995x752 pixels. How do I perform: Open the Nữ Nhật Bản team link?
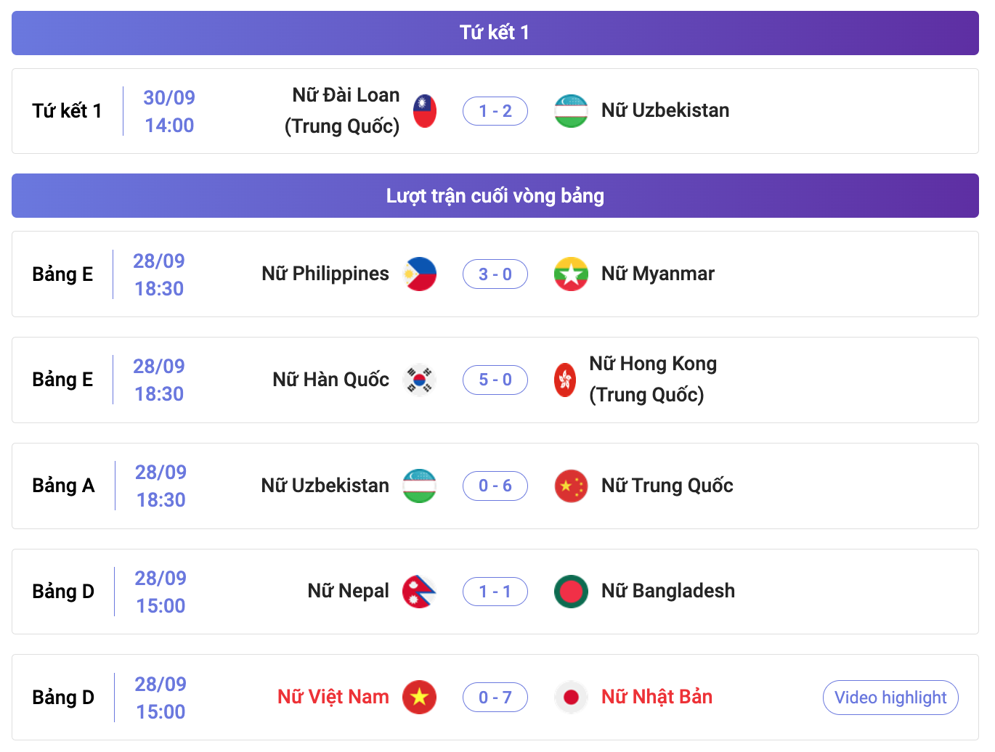(x=657, y=697)
